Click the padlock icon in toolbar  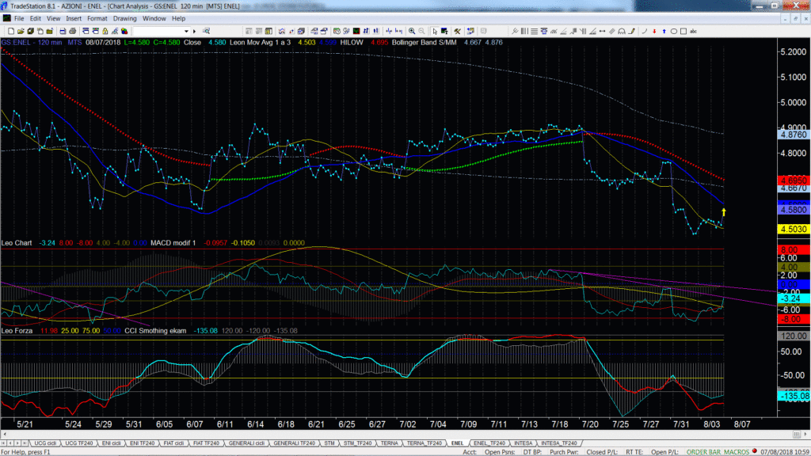105,31
